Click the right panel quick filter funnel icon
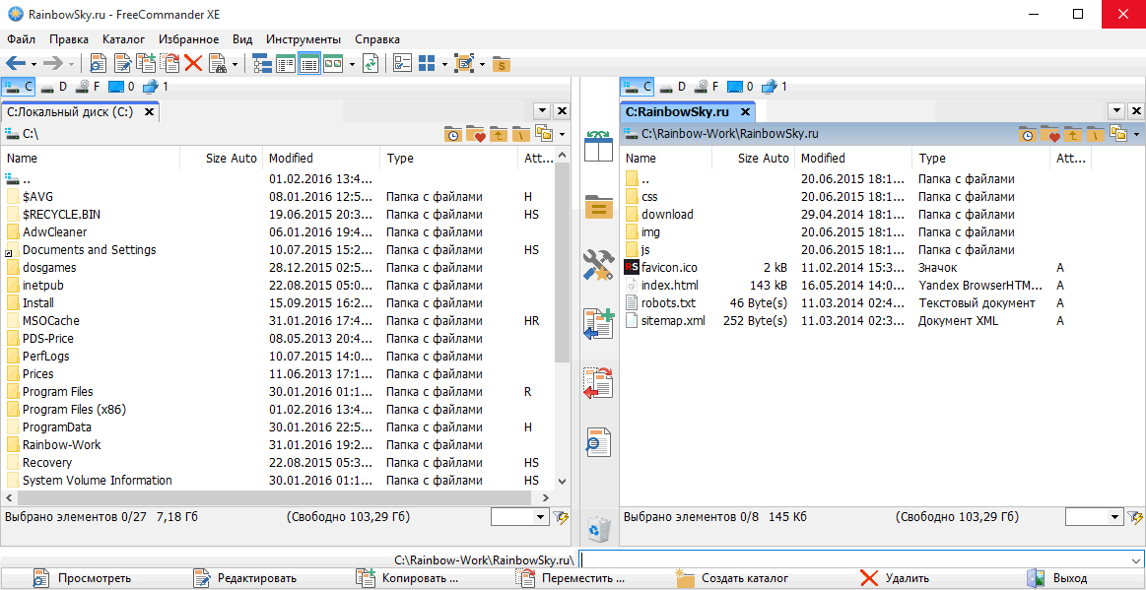Viewport: 1146px width, 590px height. click(1136, 518)
